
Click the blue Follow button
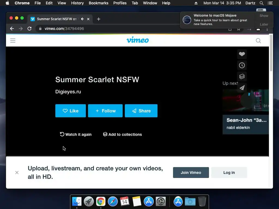click(x=105, y=111)
